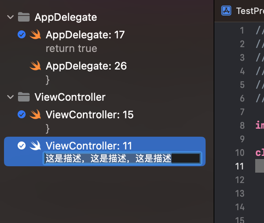Select the AppDelegate: 26 bookmark
The image size is (264, 223).
86,66
